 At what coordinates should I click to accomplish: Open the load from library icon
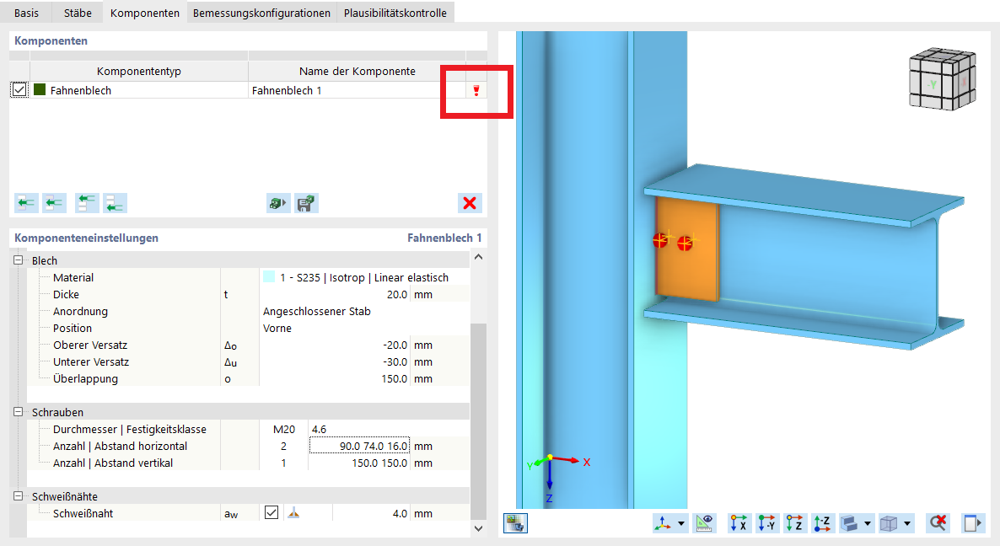(x=278, y=203)
